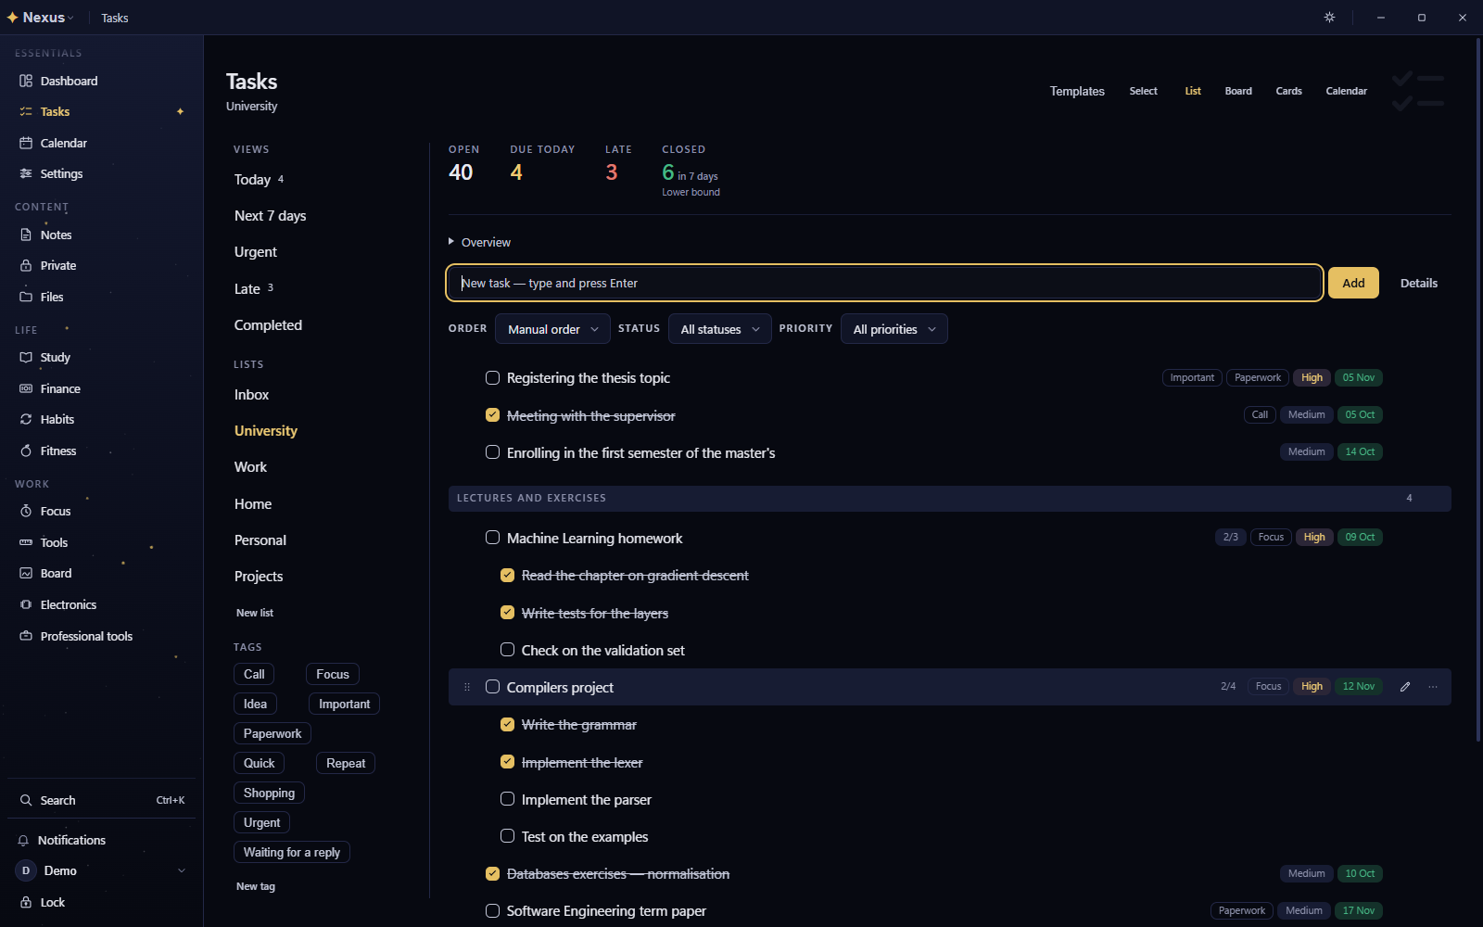Open Compilers project more options menu
The width and height of the screenshot is (1483, 927).
point(1433,687)
